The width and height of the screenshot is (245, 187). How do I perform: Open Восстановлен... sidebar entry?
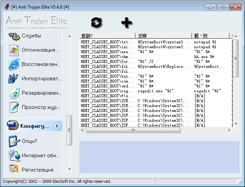click(41, 64)
